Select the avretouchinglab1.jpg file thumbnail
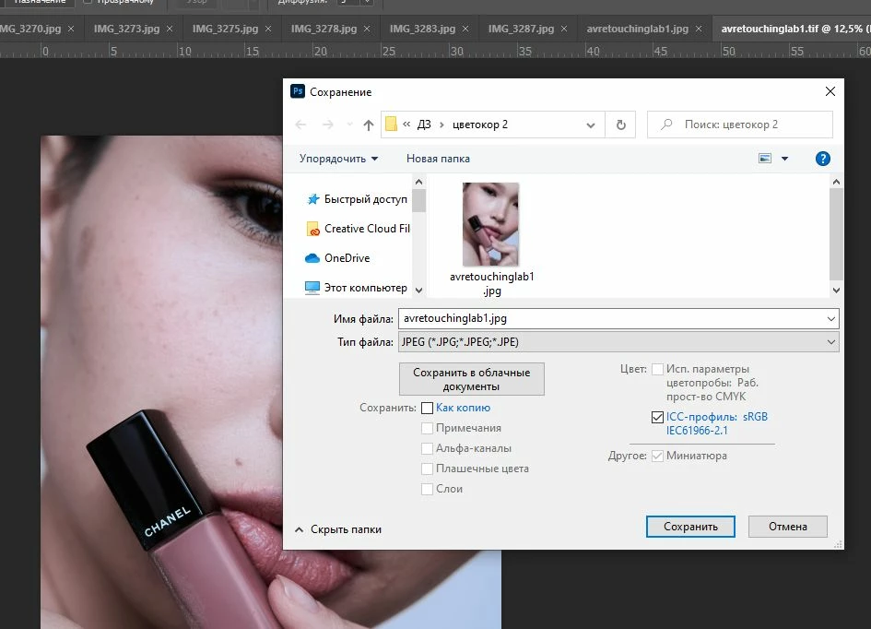This screenshot has width=871, height=629. click(491, 239)
